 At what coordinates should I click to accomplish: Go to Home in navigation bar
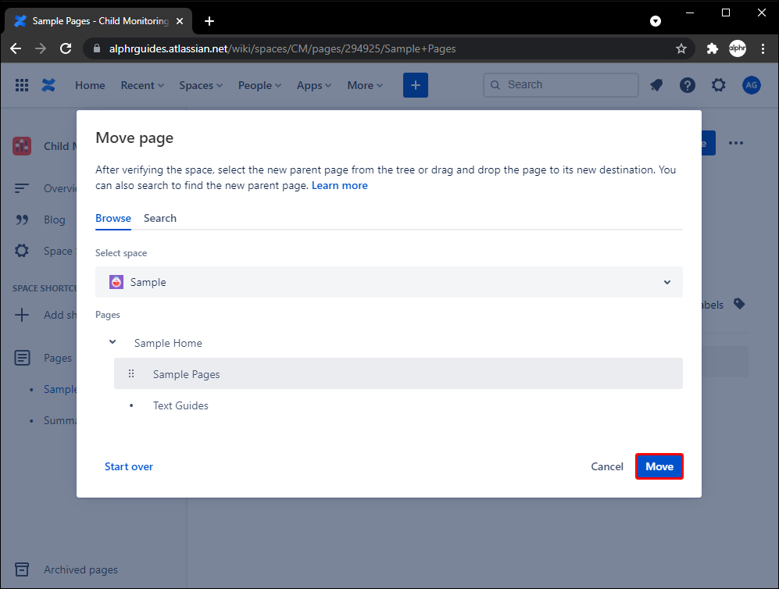coord(90,85)
